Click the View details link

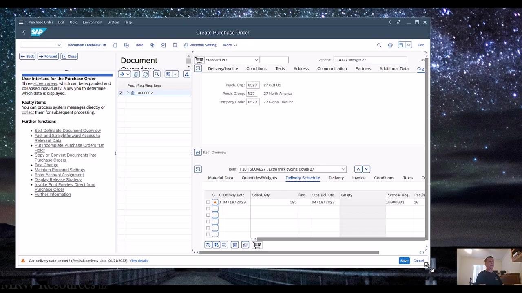[x=139, y=261]
